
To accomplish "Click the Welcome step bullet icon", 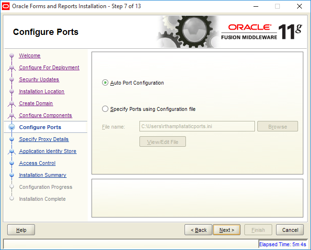I will click(12, 55).
